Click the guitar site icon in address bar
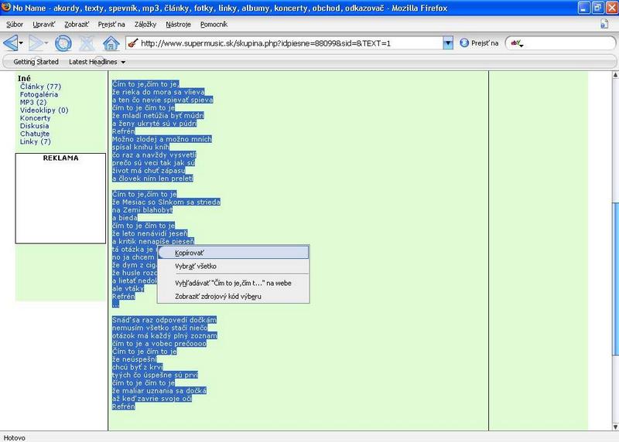This screenshot has width=619, height=442. (132, 43)
